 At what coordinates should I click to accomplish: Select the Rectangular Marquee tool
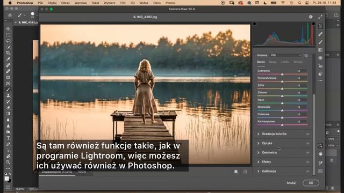8,35
